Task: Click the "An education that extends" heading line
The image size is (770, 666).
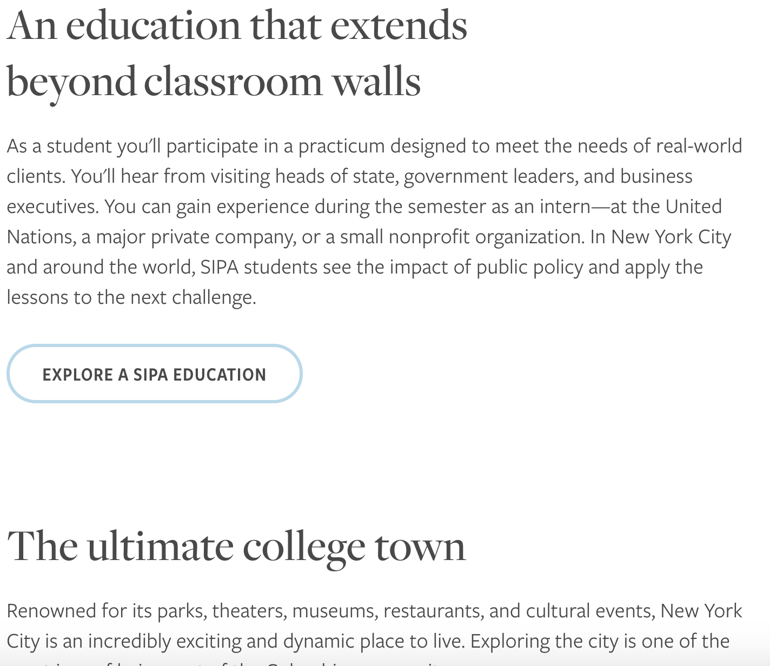Action: pos(237,25)
